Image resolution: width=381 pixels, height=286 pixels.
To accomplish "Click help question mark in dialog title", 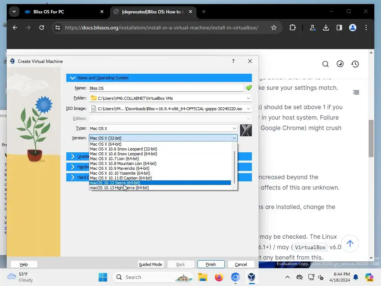I will click(x=233, y=61).
